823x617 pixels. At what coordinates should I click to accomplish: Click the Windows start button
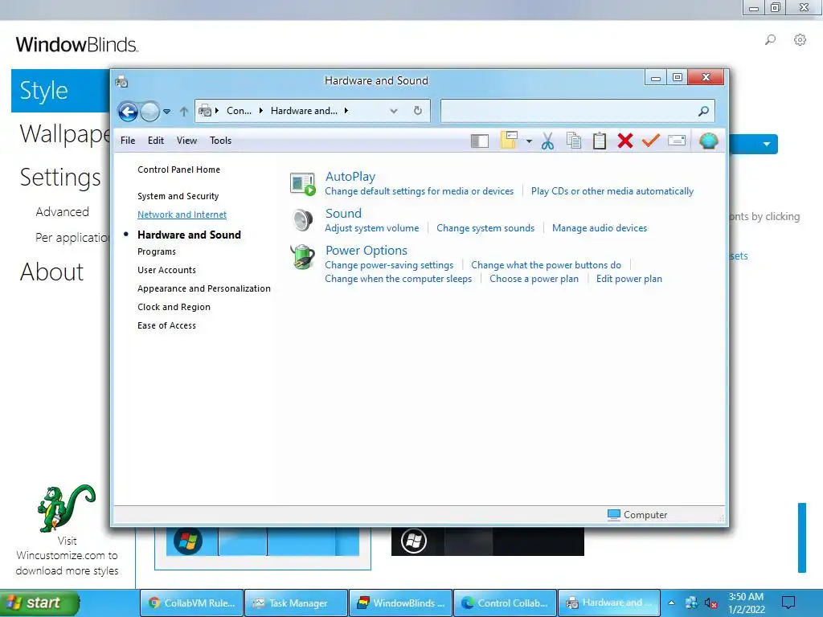40,603
